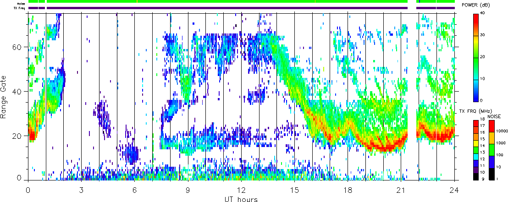This screenshot has height=202, width=508.
Task: Select the 15 tick label on the UT hours axis
Action: 294,190
